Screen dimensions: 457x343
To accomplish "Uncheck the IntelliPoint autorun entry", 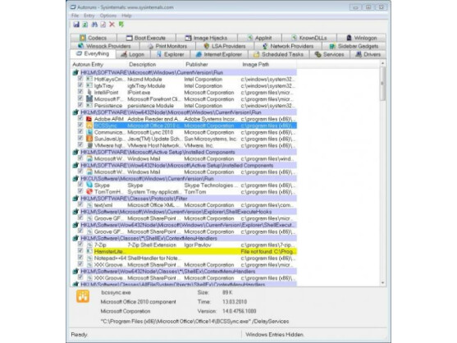I will tap(80, 92).
